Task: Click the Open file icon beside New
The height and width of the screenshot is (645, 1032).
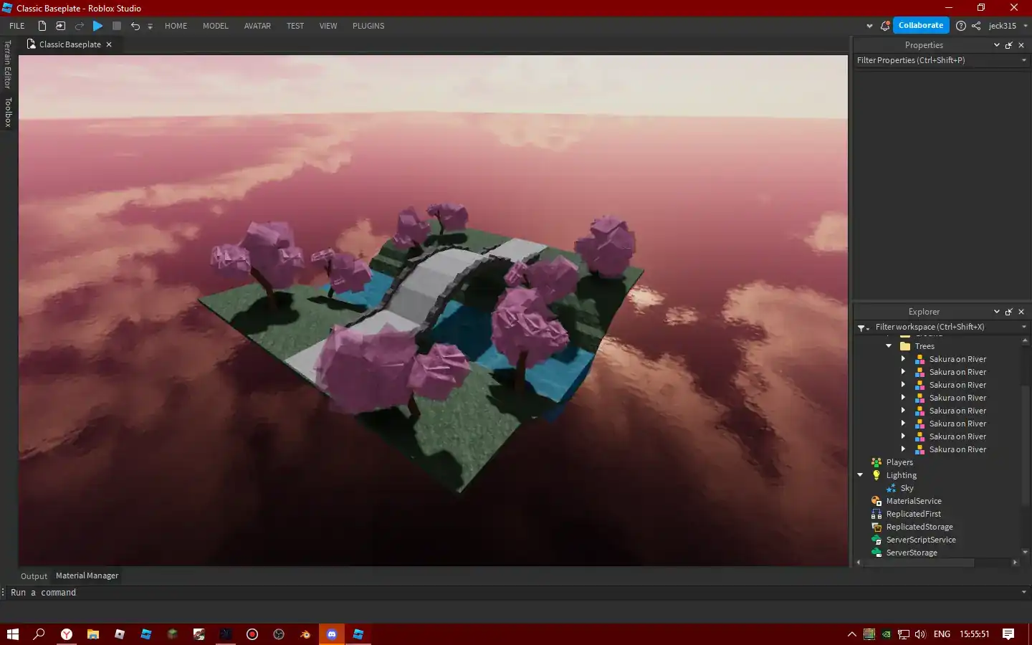Action: tap(61, 26)
